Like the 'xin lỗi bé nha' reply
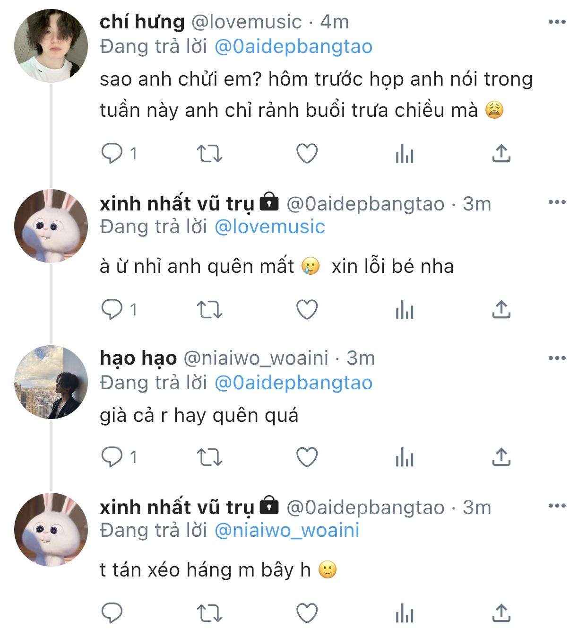587x629 pixels. (x=307, y=310)
